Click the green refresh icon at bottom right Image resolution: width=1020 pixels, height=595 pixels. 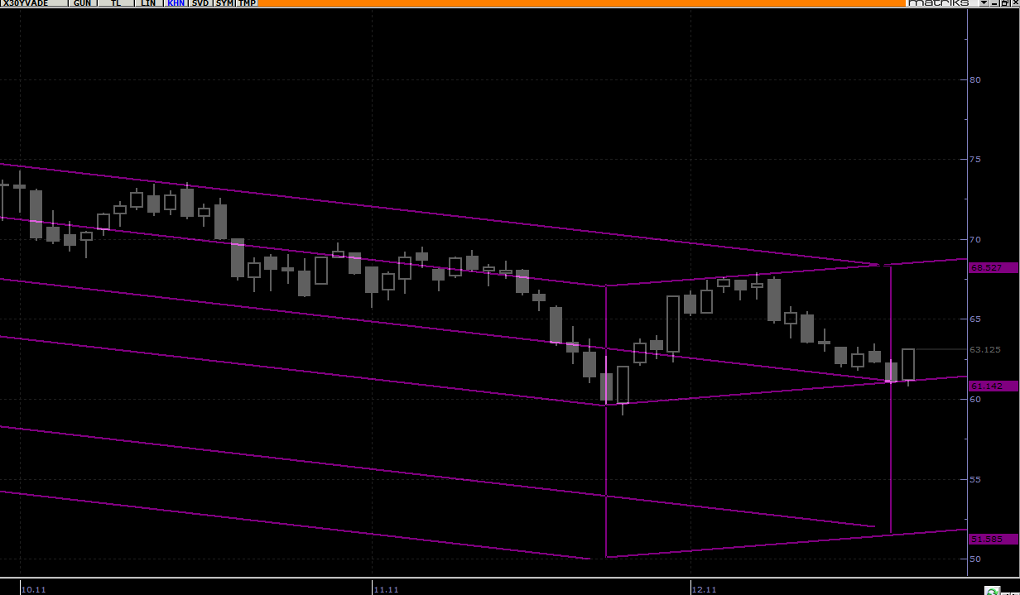992,591
